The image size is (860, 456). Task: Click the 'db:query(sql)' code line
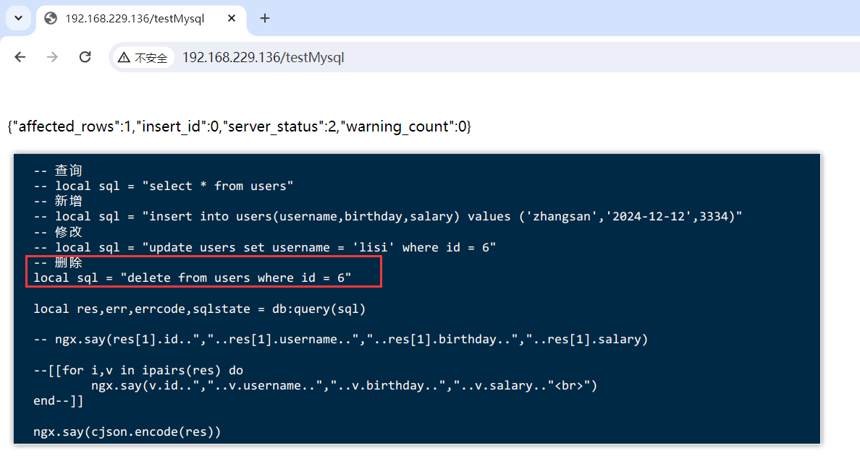point(200,309)
